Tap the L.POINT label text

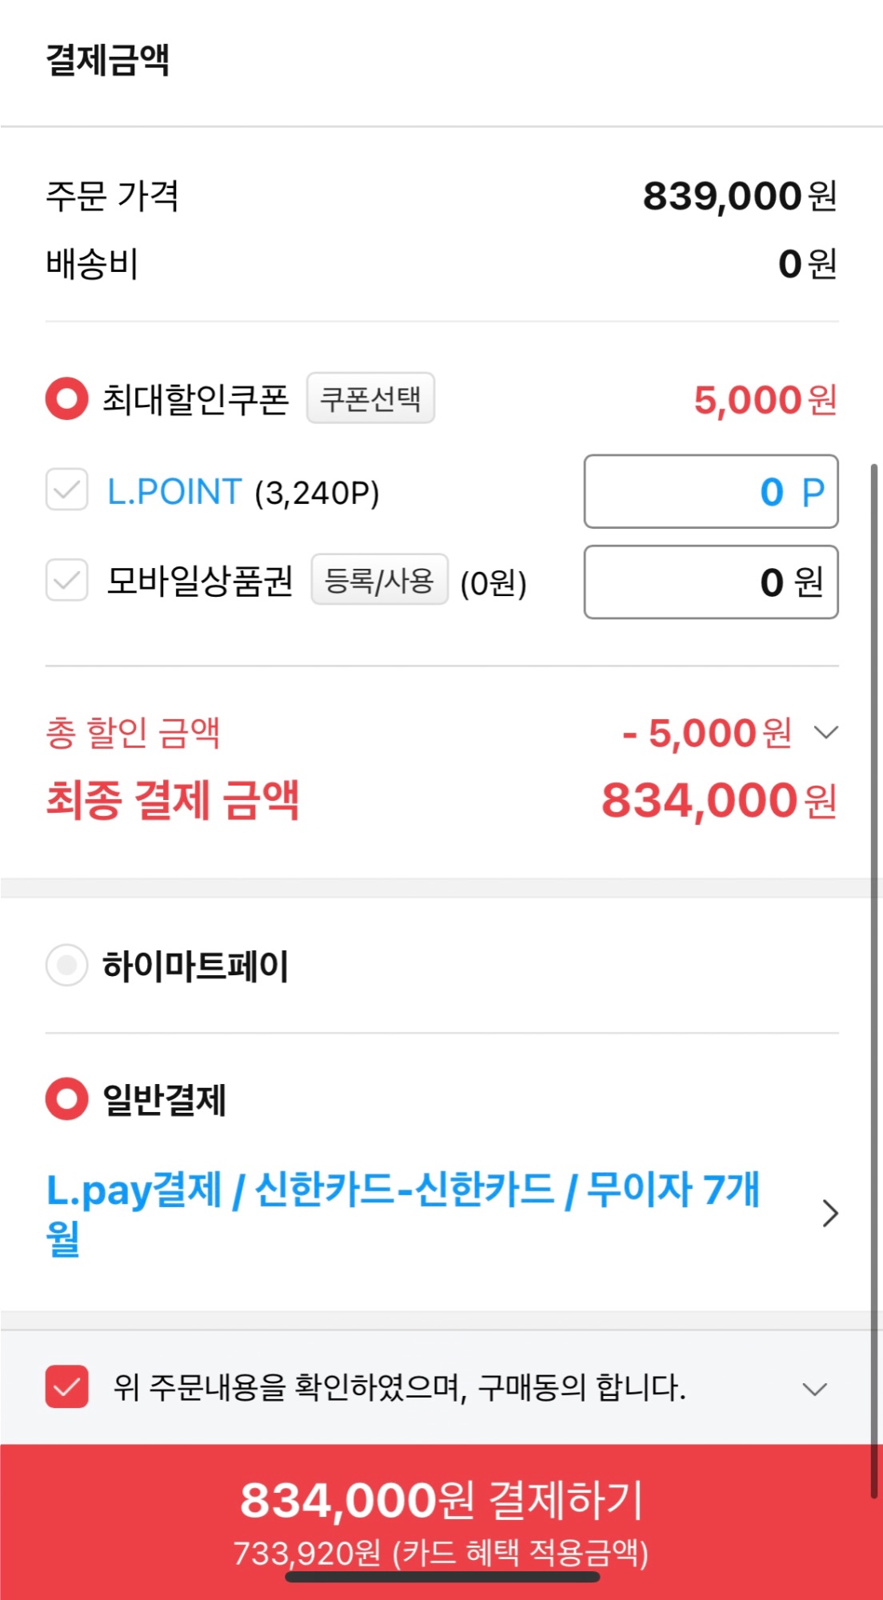tap(174, 491)
